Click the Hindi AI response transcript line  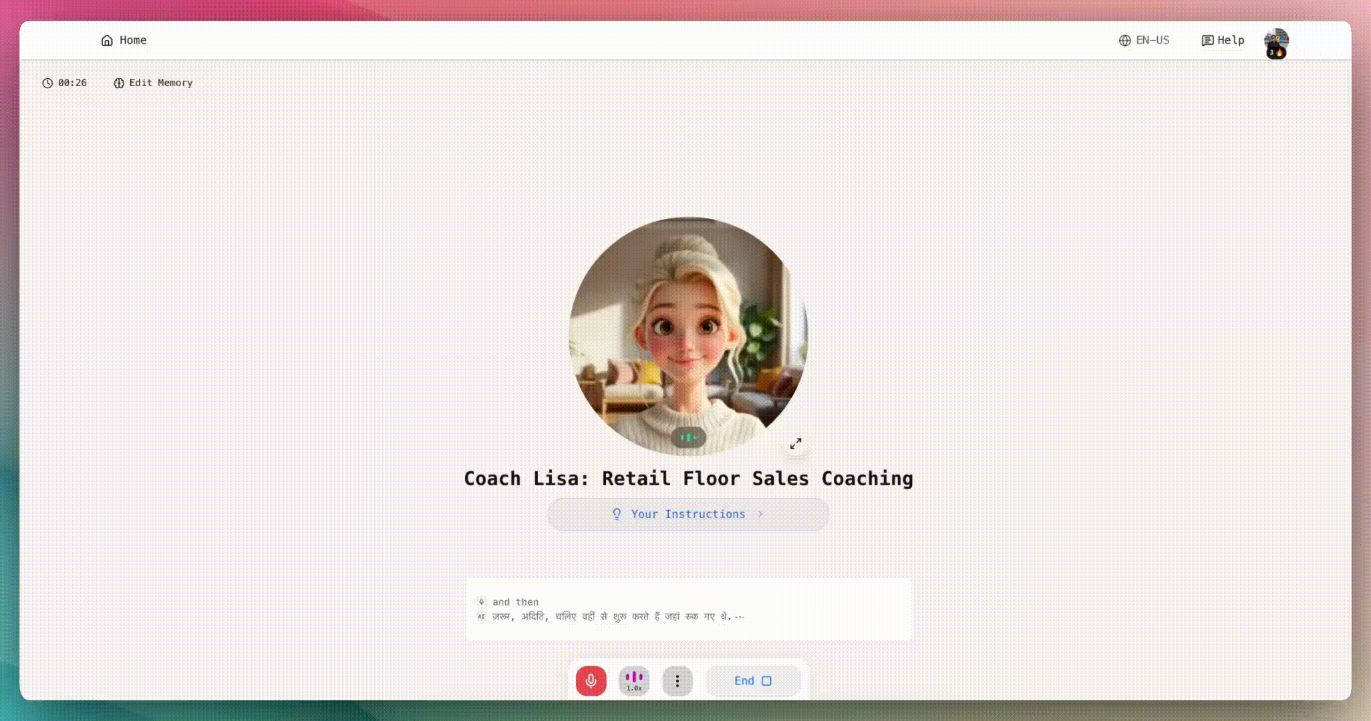point(618,616)
